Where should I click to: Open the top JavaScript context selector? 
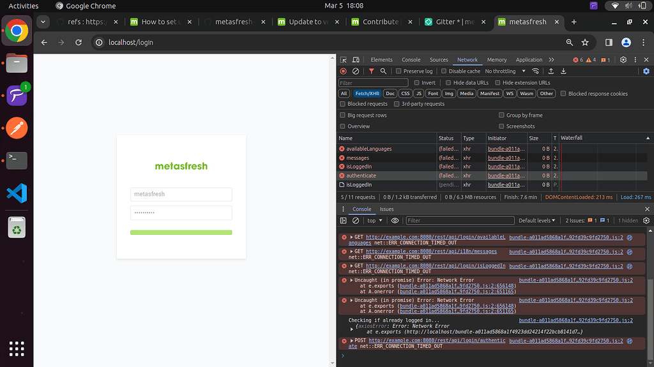[x=374, y=221]
